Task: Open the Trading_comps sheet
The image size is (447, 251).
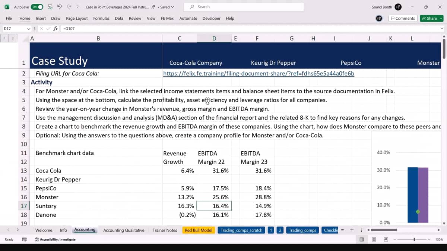Action: [302, 230]
